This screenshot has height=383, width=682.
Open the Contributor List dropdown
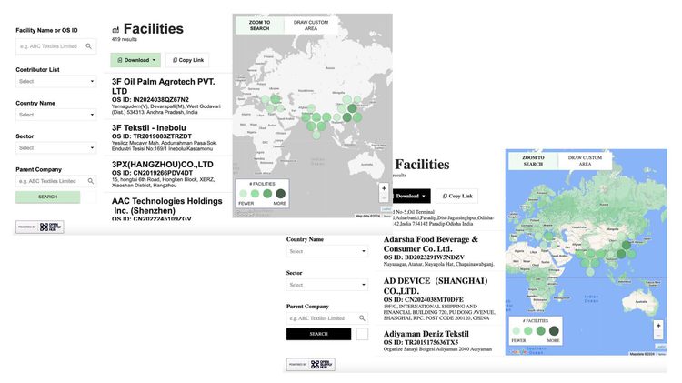pos(56,81)
